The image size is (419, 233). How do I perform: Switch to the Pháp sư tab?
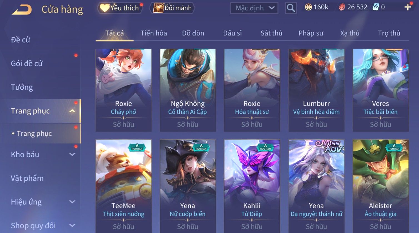coord(311,33)
